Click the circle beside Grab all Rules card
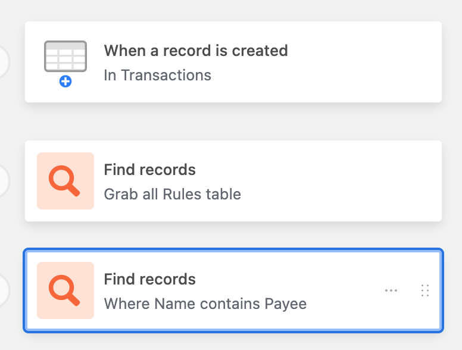The image size is (462, 350). pyautogui.click(x=3, y=181)
